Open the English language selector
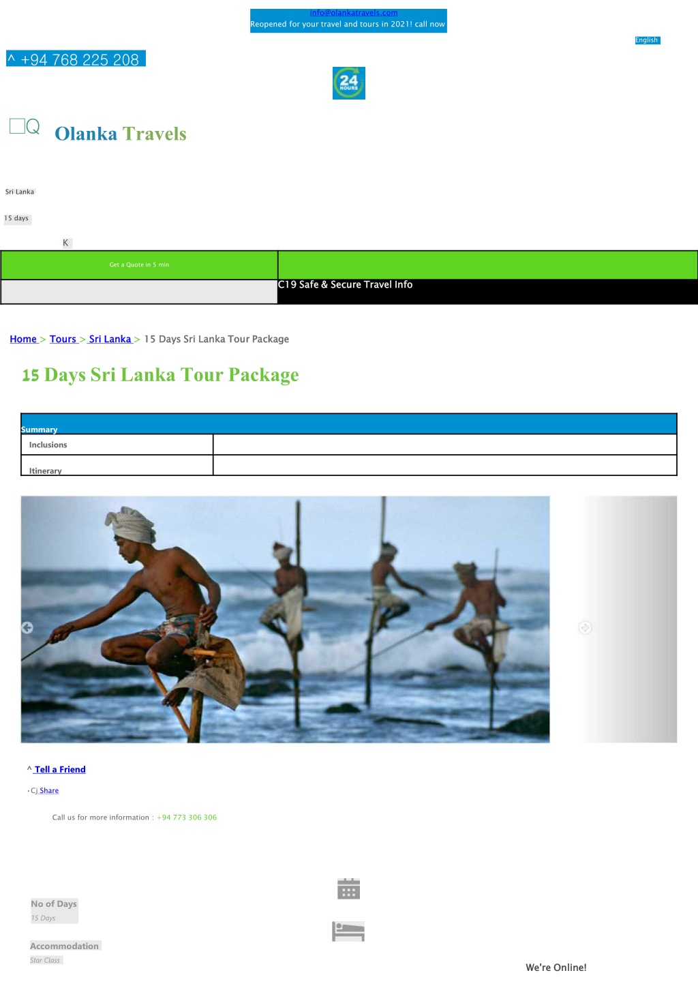698x988 pixels. click(647, 40)
